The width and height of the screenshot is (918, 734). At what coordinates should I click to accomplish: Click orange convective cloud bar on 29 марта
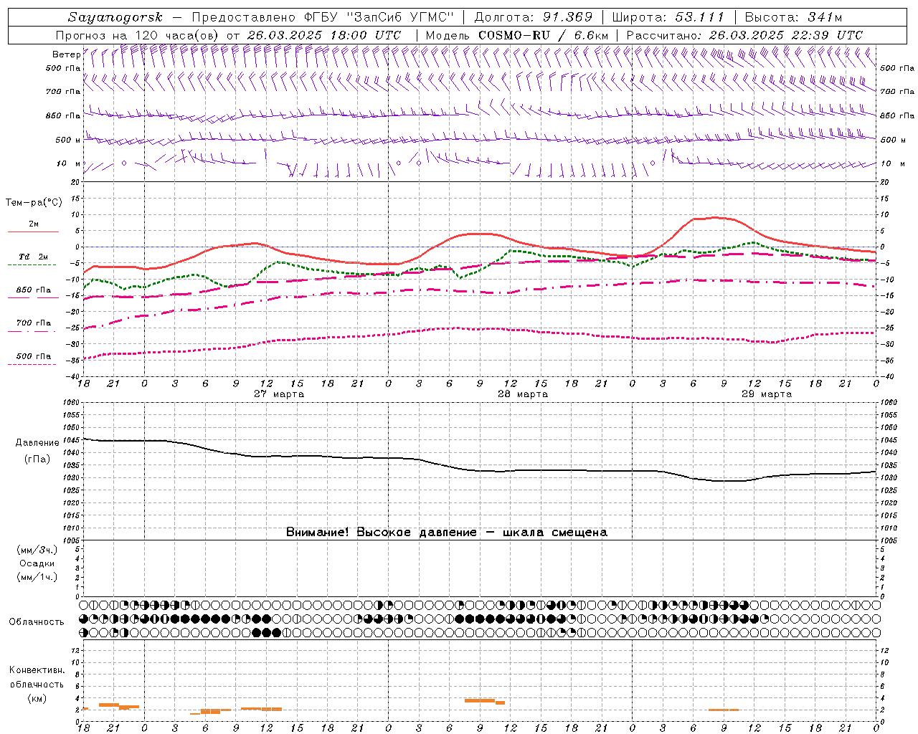(x=724, y=710)
